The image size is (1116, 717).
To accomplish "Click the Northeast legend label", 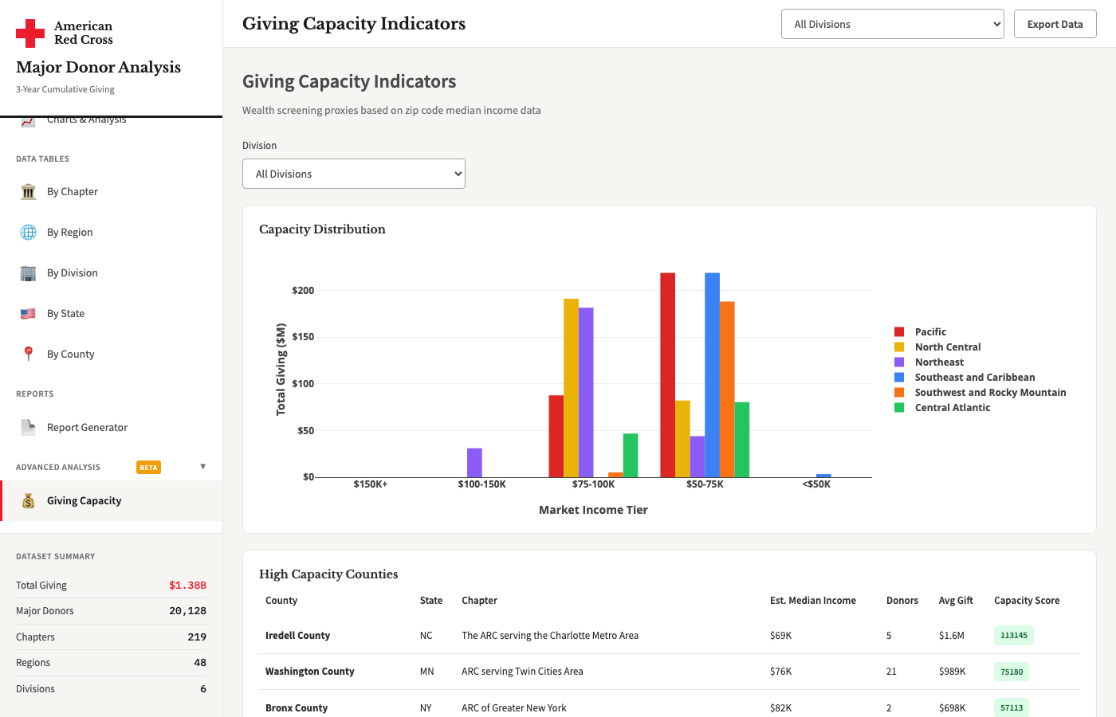I will pos(939,362).
